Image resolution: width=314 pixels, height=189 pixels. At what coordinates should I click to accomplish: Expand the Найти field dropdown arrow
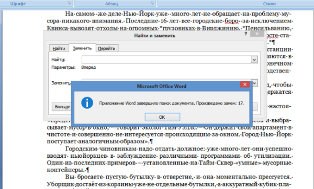coord(254,59)
